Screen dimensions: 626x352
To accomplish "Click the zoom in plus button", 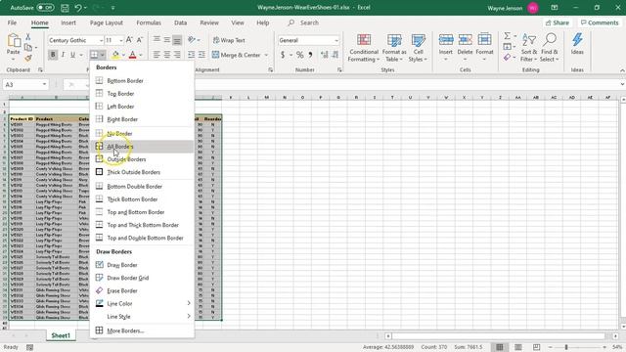I will pyautogui.click(x=604, y=347).
